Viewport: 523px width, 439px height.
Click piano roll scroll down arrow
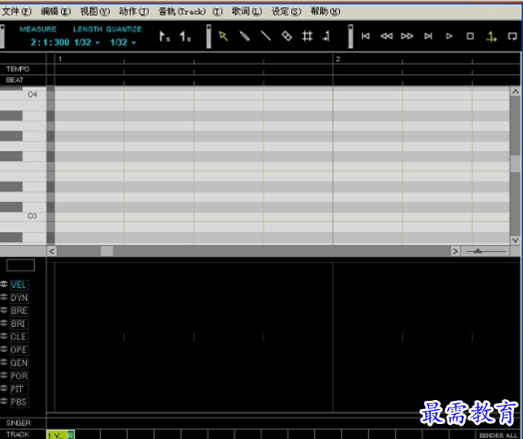[515, 240]
